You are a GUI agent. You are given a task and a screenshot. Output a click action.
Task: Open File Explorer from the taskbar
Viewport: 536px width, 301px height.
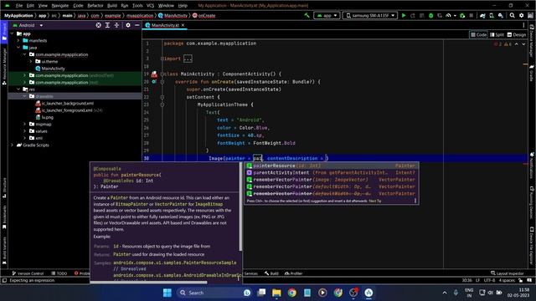pyautogui.click(x=276, y=293)
